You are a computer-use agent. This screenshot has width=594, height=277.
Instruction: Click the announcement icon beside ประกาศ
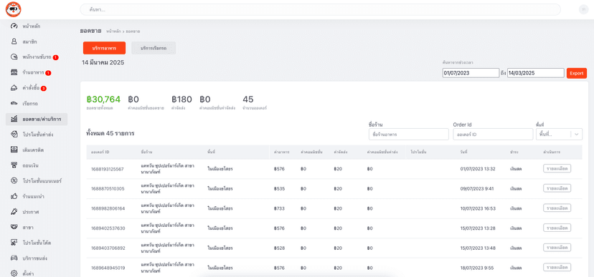click(x=14, y=212)
